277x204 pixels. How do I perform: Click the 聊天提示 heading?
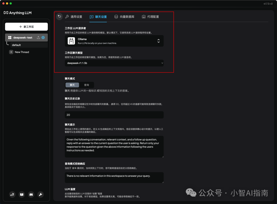point(70,125)
